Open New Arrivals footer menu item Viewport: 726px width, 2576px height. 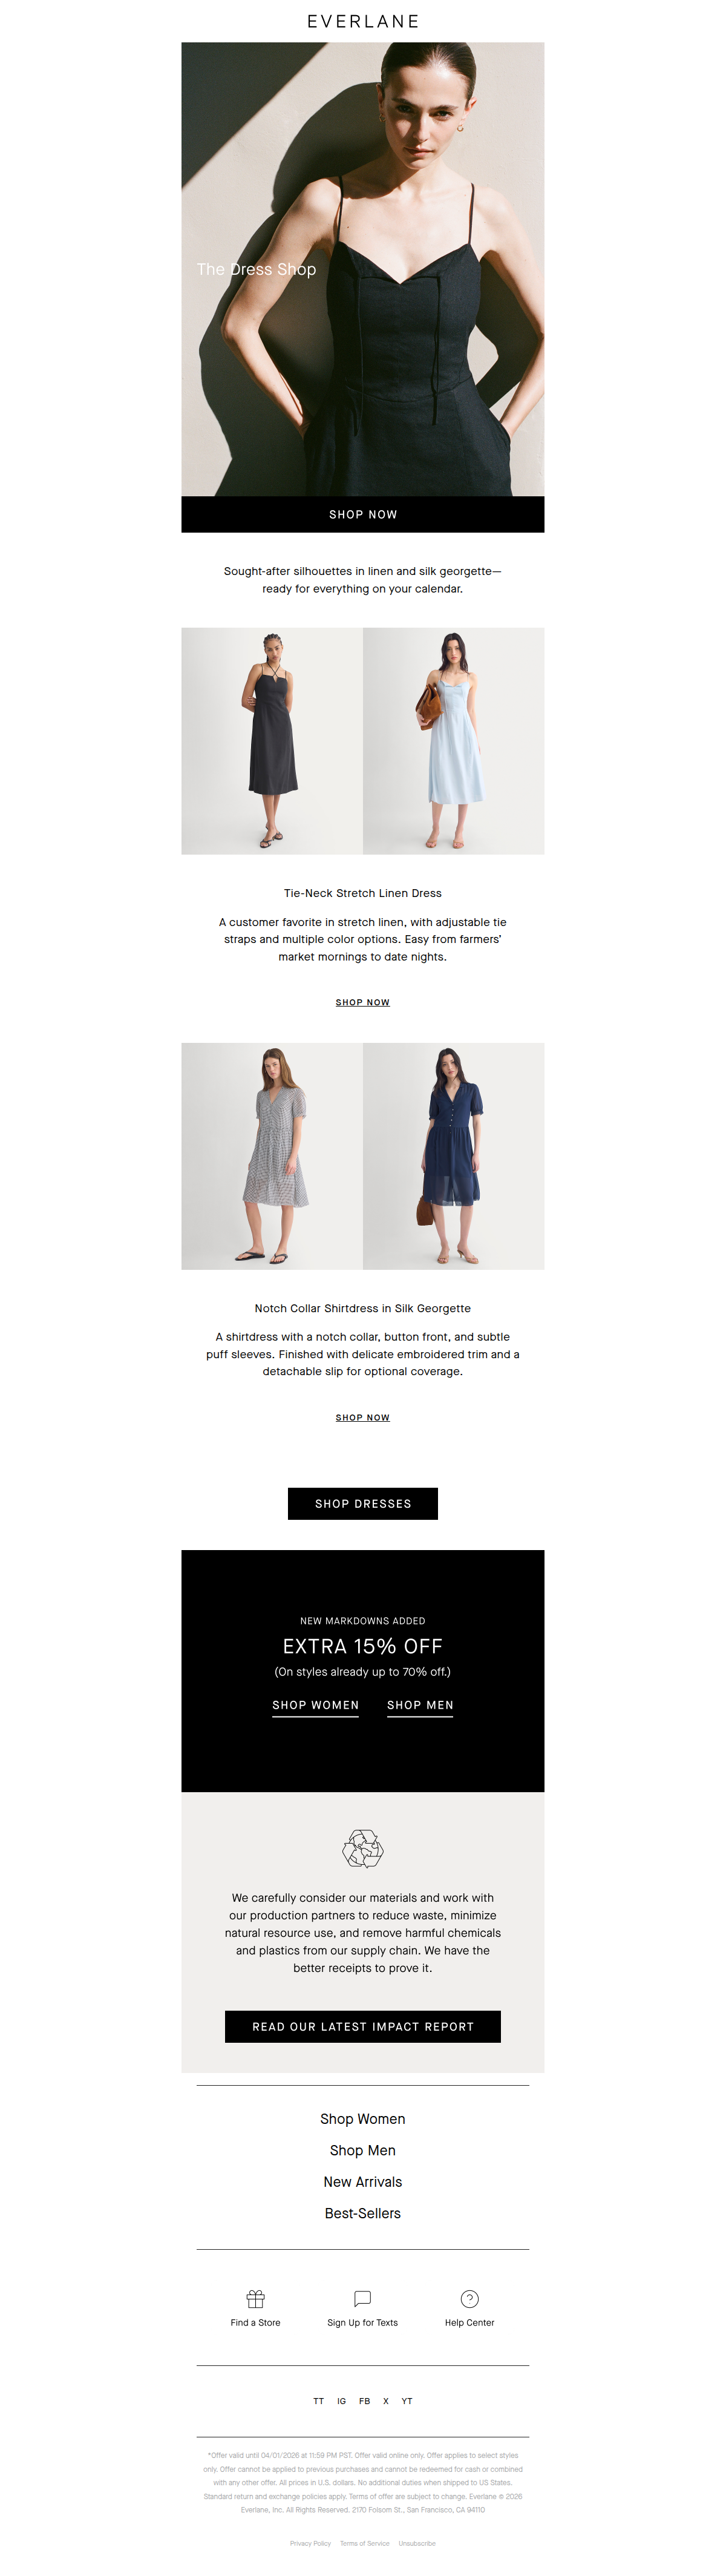pyautogui.click(x=363, y=2181)
